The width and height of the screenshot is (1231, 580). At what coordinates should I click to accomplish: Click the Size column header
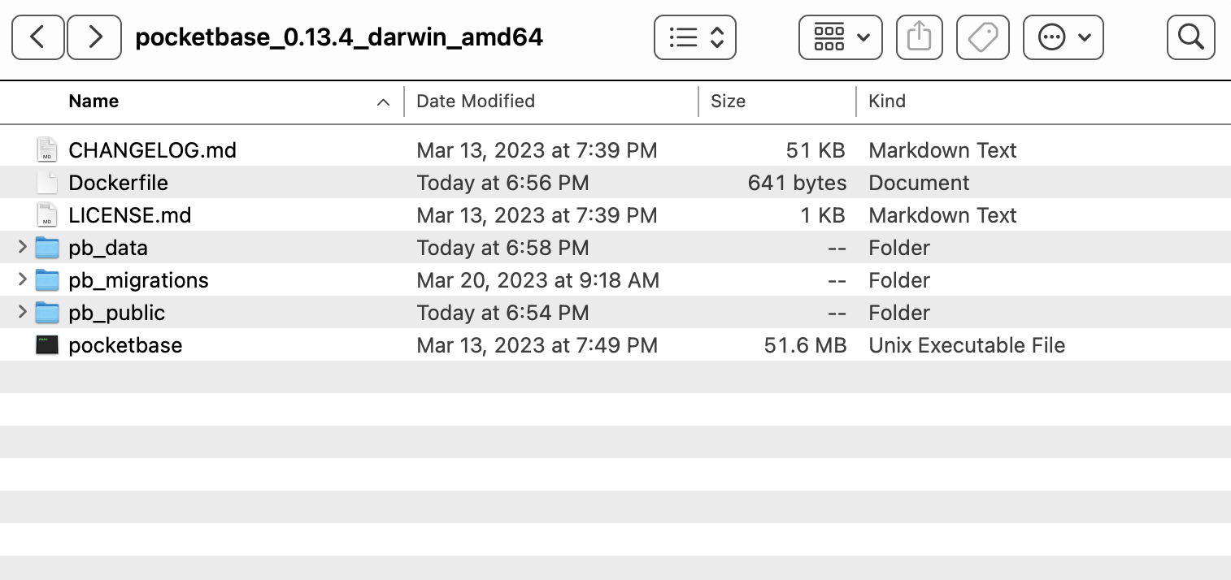[727, 101]
